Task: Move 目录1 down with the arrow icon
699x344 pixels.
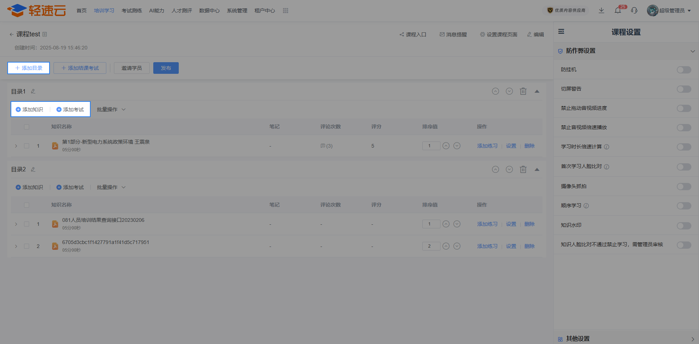Action: pos(509,91)
